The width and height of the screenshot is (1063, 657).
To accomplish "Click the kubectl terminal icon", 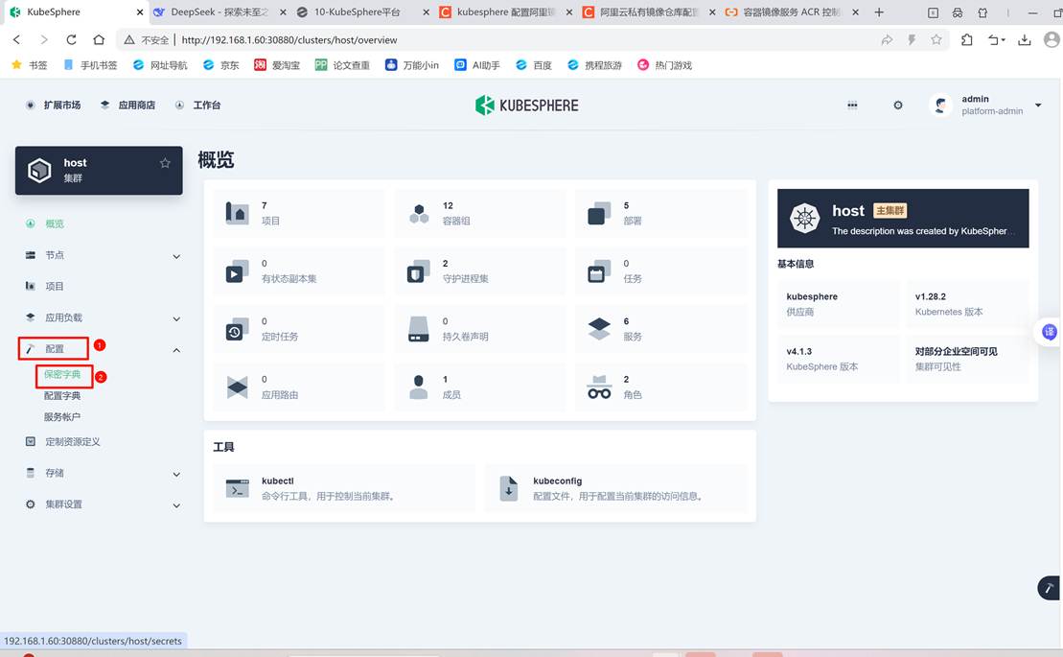I will click(x=237, y=488).
